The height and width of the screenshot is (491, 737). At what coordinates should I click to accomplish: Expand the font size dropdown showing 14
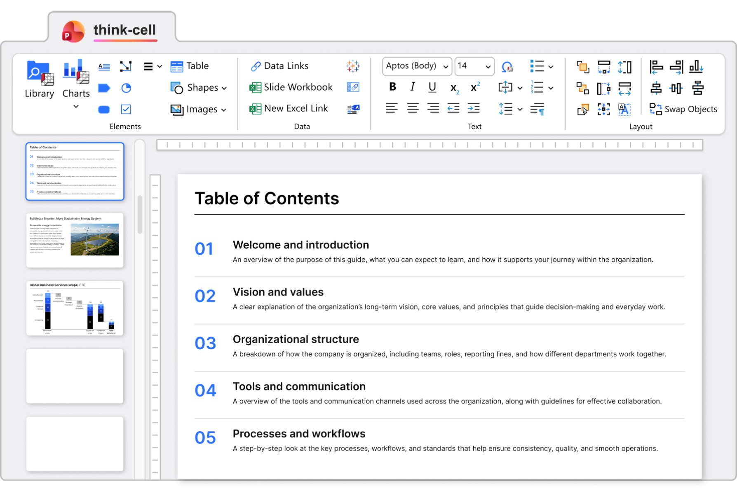(488, 67)
